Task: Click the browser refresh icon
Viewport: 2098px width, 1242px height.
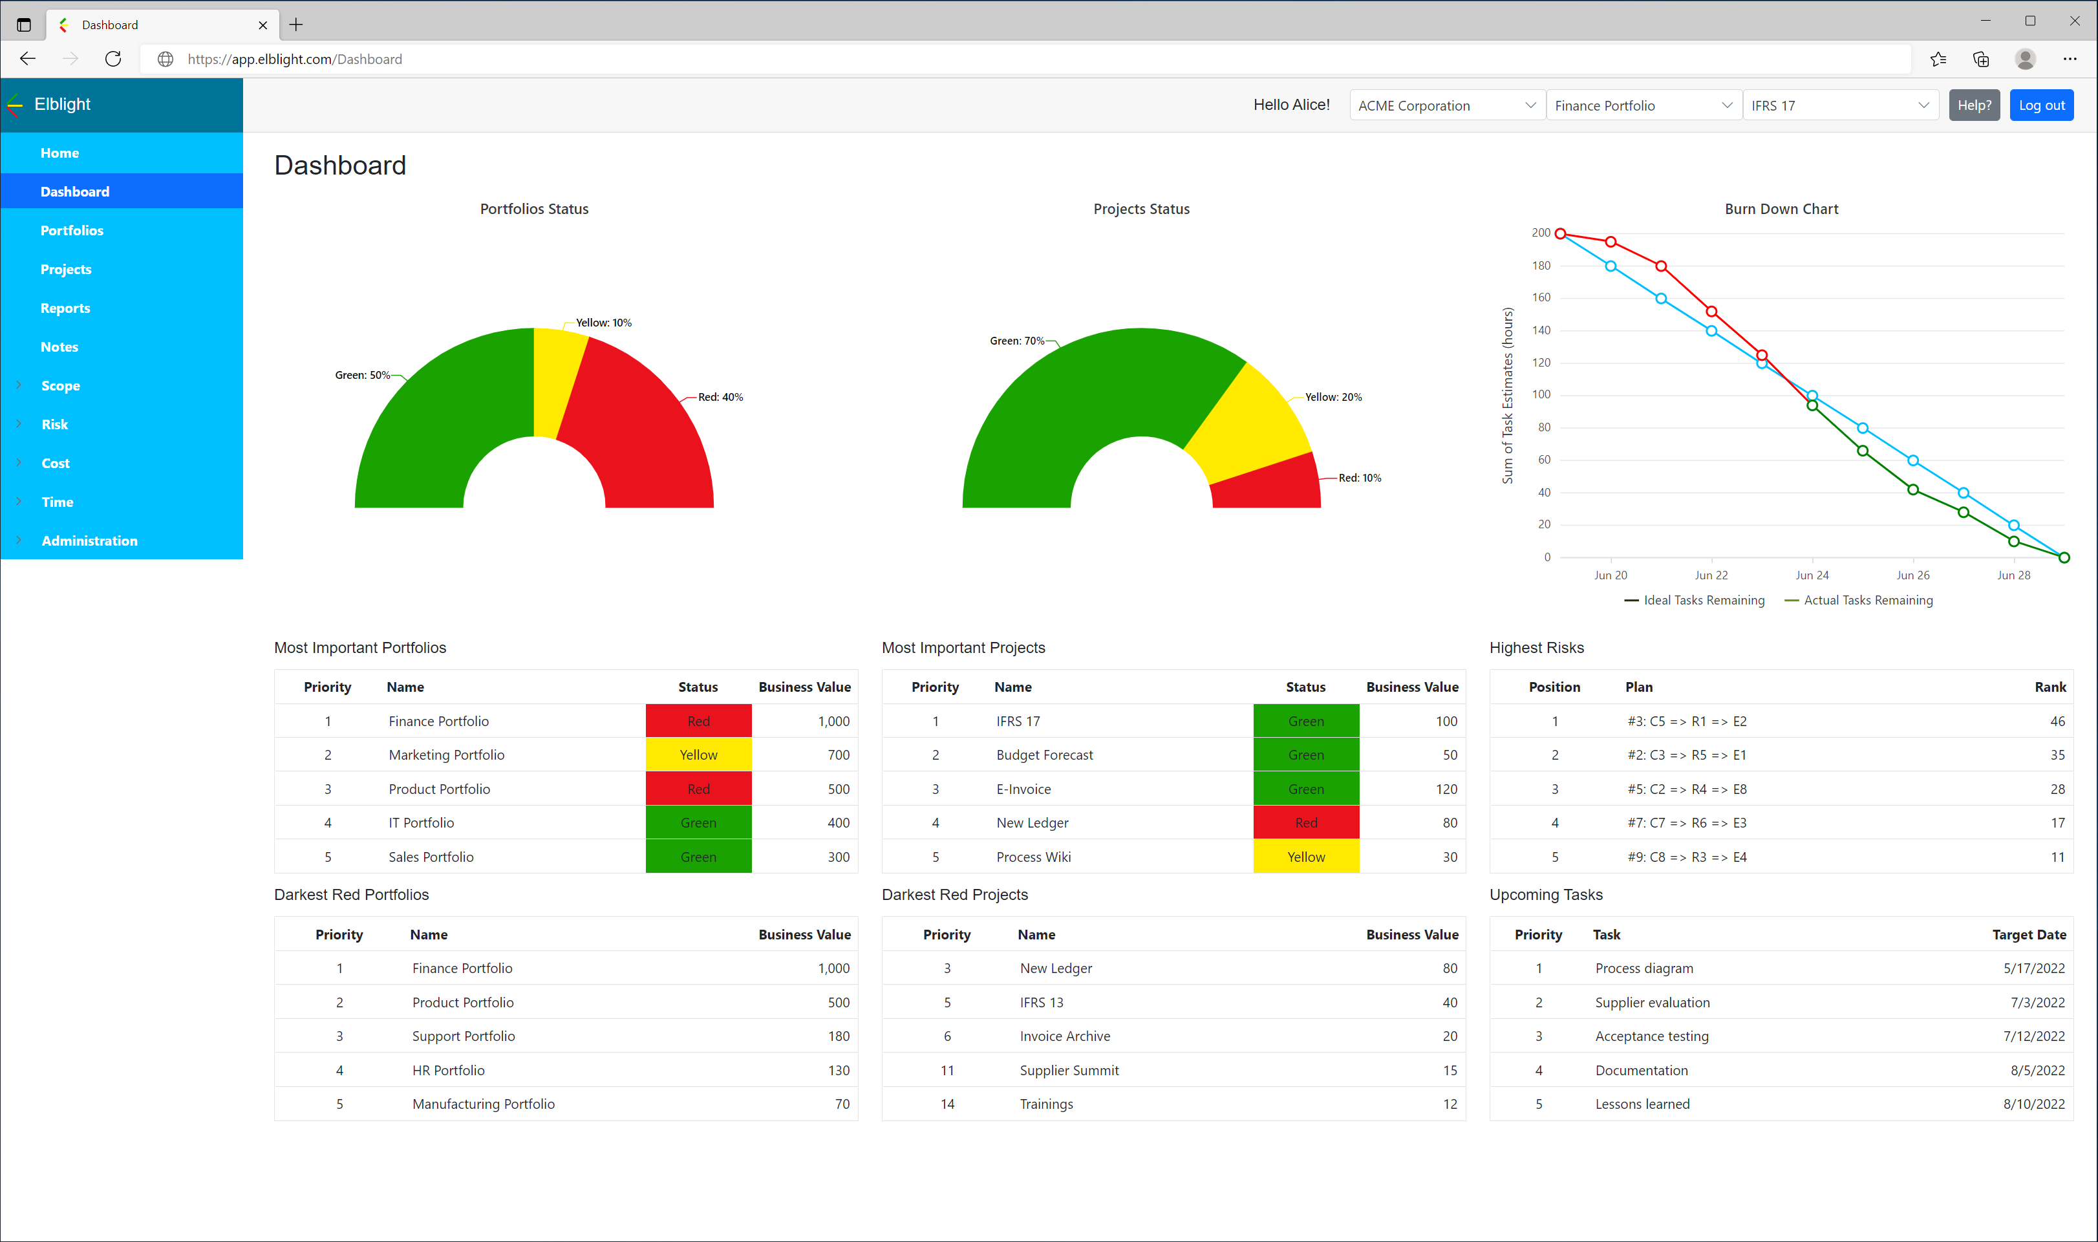Action: 113,59
